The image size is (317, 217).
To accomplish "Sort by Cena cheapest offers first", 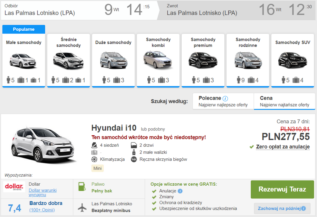I will click(x=284, y=101).
